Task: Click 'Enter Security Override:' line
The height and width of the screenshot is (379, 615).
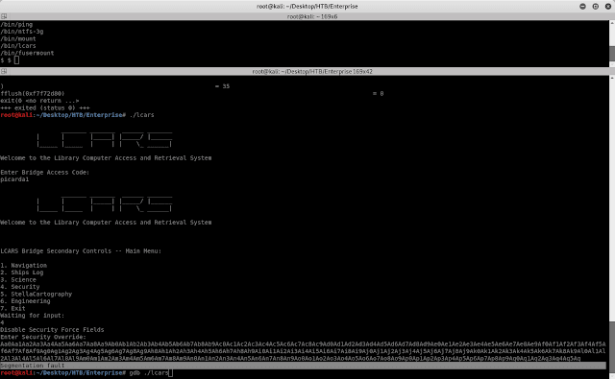Action: tap(43, 337)
